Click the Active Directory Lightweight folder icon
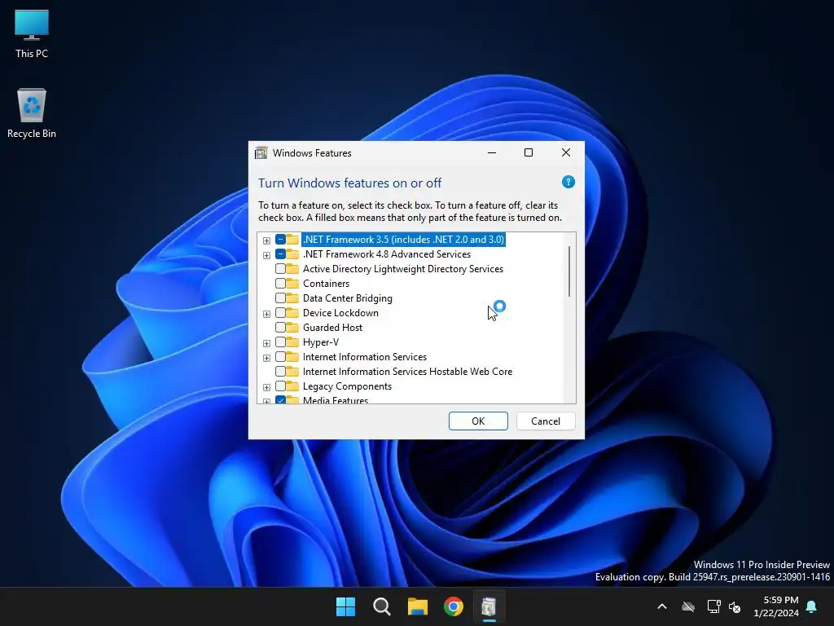 point(292,269)
